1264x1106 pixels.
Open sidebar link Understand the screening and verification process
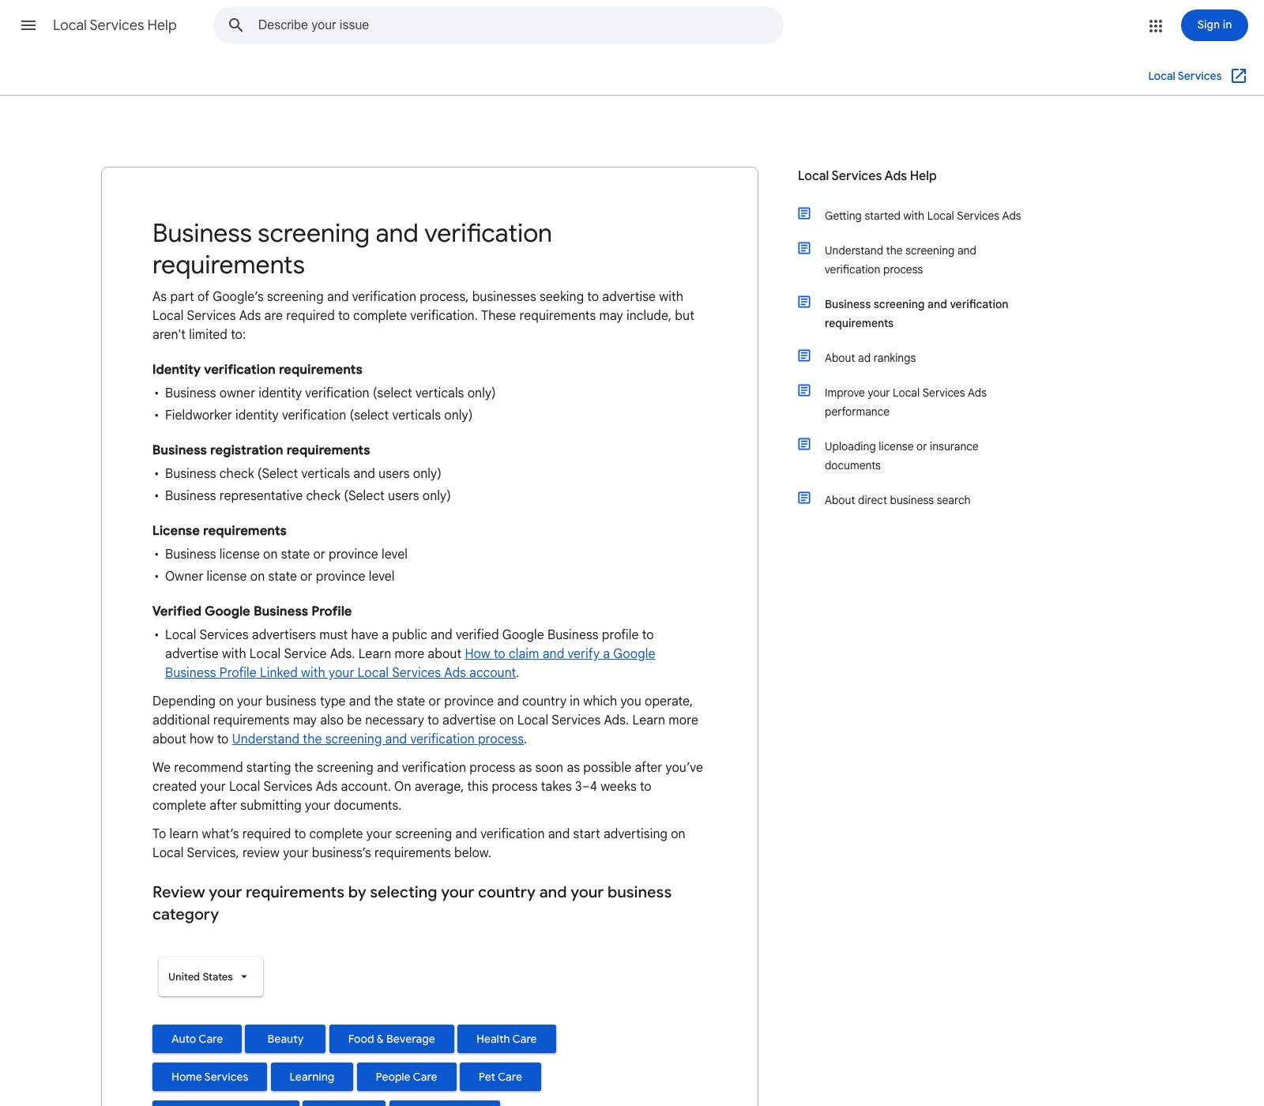click(x=900, y=260)
